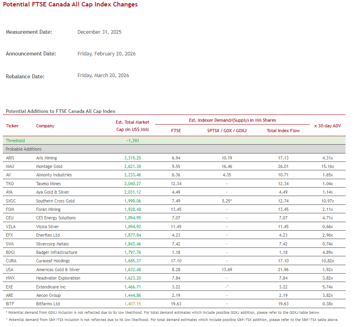Click the '~1,393' threshold value
This screenshot has width=354, height=327.
[x=133, y=141]
